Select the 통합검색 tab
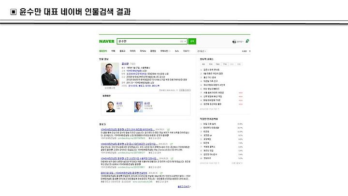The image size is (348, 196). click(103, 51)
